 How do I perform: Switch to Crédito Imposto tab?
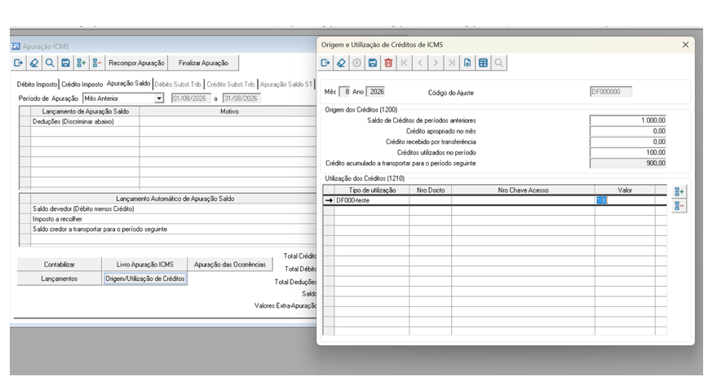click(82, 85)
